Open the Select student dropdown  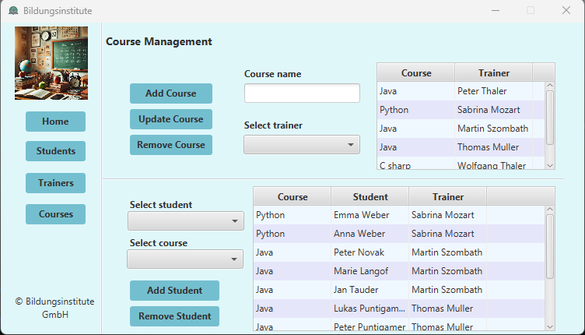pos(185,222)
